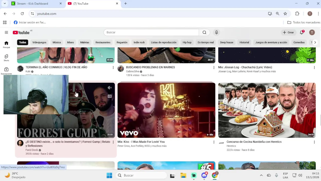Select the Reguetón filter chip
321x181 pixels.
tap(122, 42)
